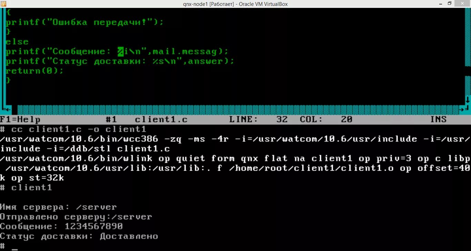The image size is (471, 251).
Task: Click the LINE: 32 indicator
Action: pyautogui.click(x=258, y=120)
